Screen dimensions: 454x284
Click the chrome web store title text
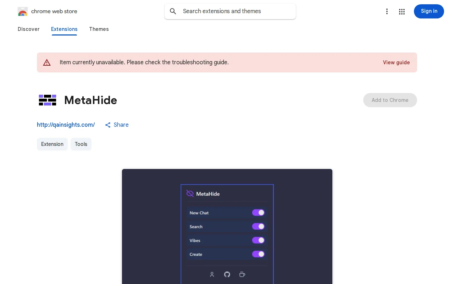tap(54, 11)
